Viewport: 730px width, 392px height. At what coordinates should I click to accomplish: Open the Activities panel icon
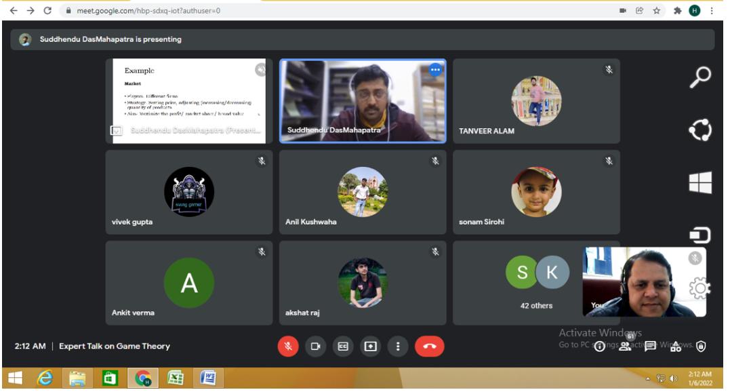[x=676, y=347]
